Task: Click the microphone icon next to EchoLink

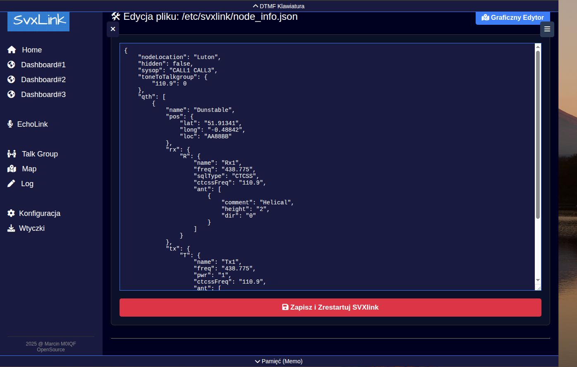Action: pos(10,124)
